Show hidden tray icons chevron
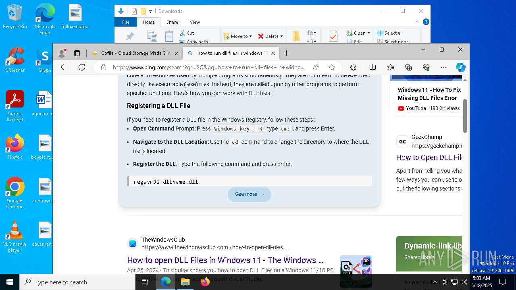516x290 pixels. pyautogui.click(x=435, y=282)
